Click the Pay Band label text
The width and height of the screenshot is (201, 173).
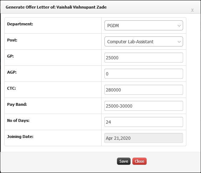[17, 104]
